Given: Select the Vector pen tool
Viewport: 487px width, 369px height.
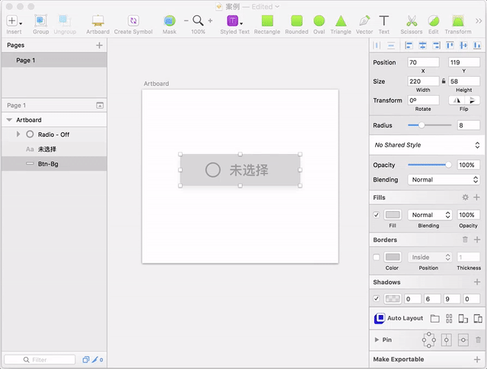Looking at the screenshot, I should click(x=364, y=20).
